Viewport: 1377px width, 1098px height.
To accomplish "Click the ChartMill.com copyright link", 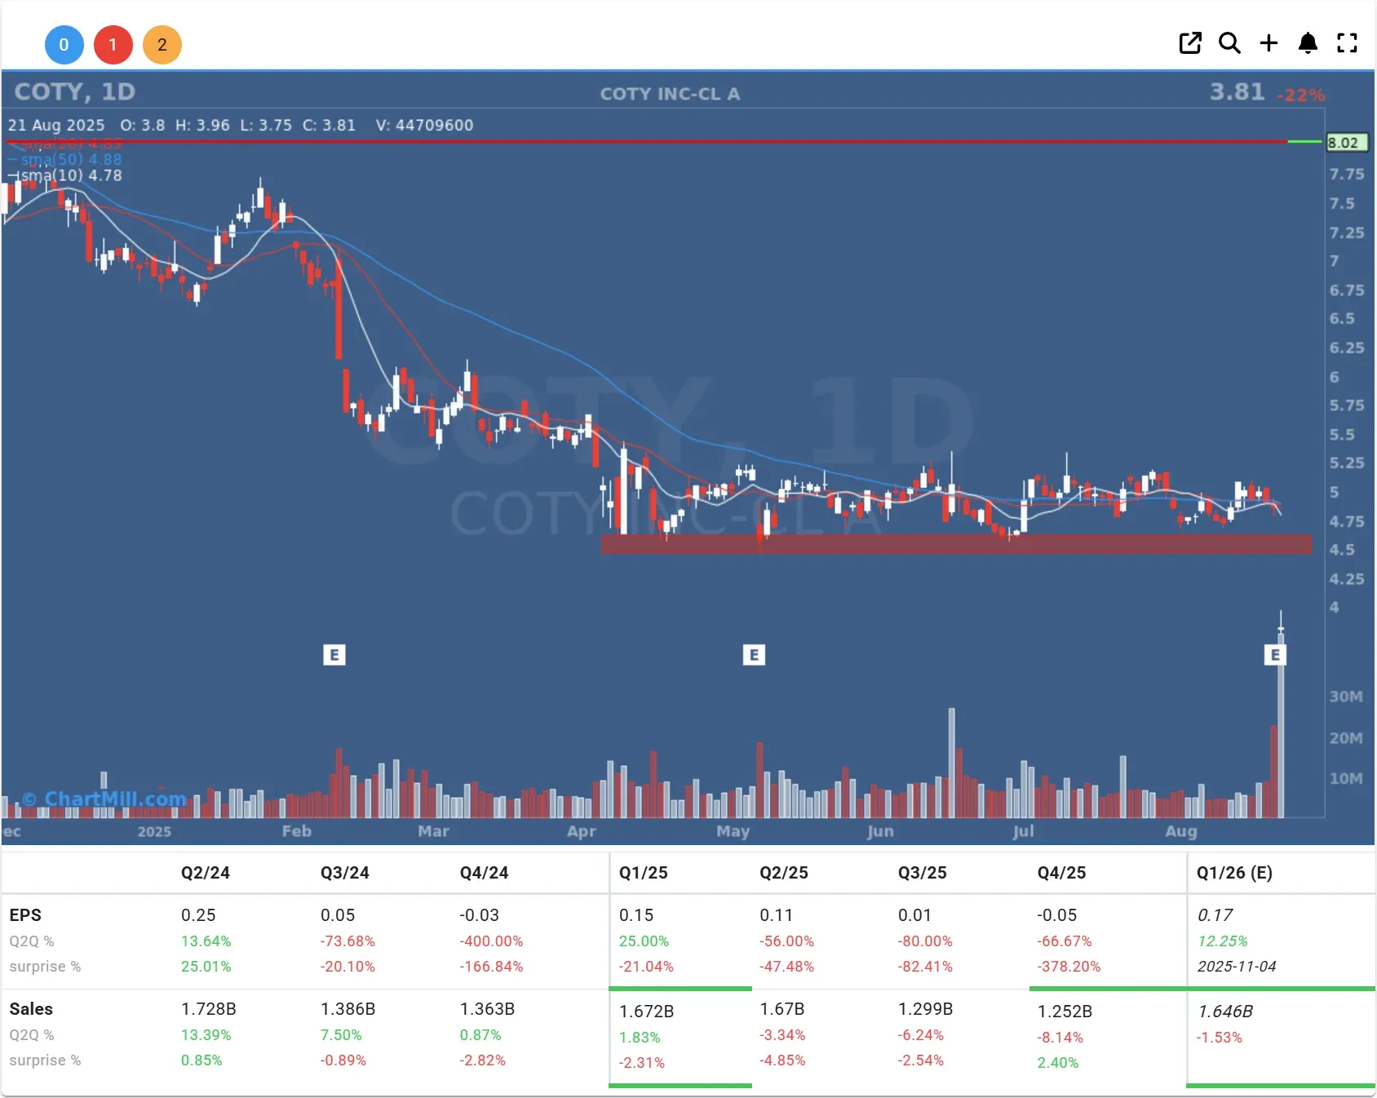I will (x=104, y=799).
